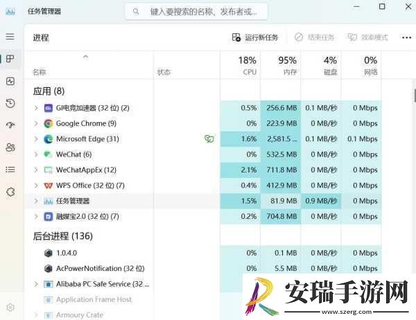Click the WPS Office app icon
The width and height of the screenshot is (416, 320).
(49, 186)
